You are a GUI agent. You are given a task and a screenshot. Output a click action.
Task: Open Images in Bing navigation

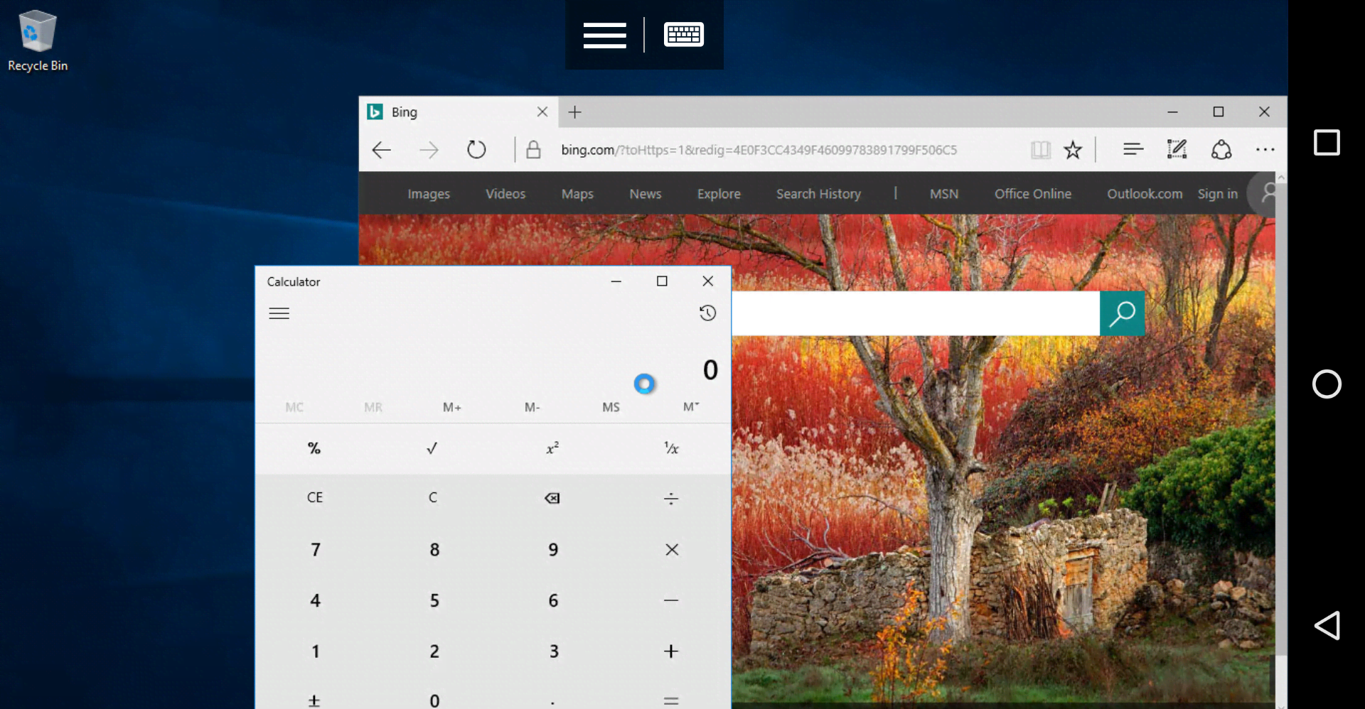pos(429,194)
